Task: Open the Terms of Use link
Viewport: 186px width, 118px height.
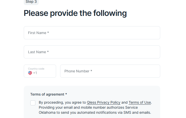Action: (140, 102)
